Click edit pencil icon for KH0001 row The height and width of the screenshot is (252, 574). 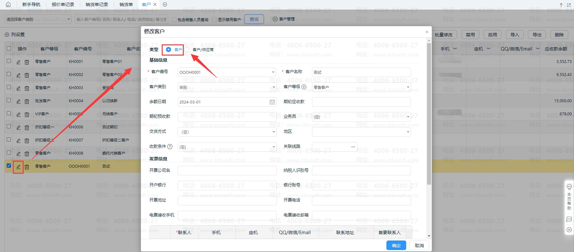coord(19,62)
